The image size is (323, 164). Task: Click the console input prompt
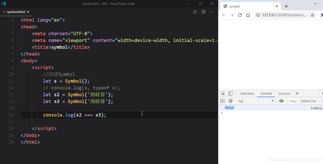click(x=272, y=113)
